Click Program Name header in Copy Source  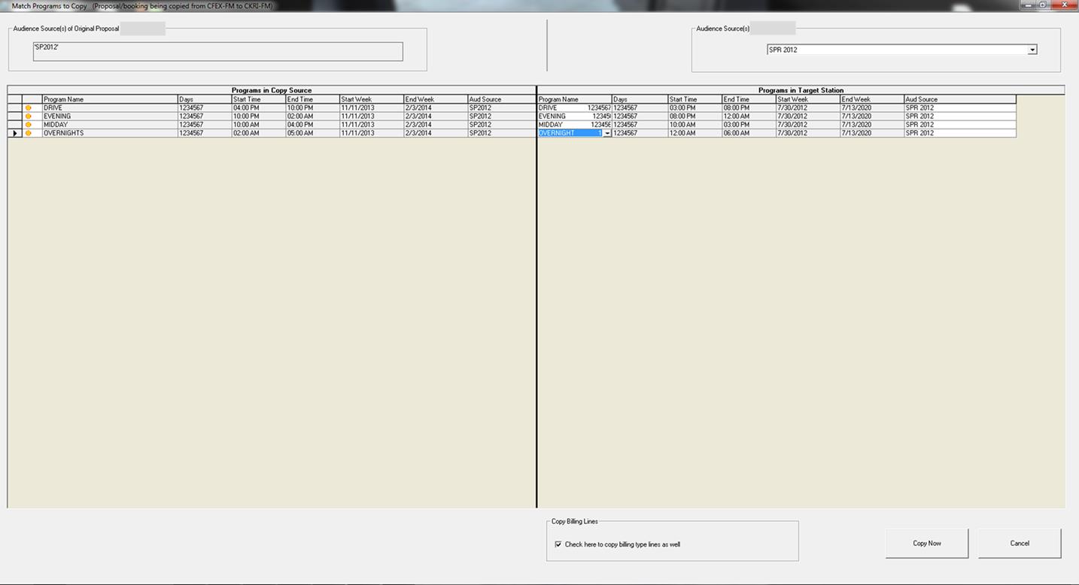[x=110, y=99]
